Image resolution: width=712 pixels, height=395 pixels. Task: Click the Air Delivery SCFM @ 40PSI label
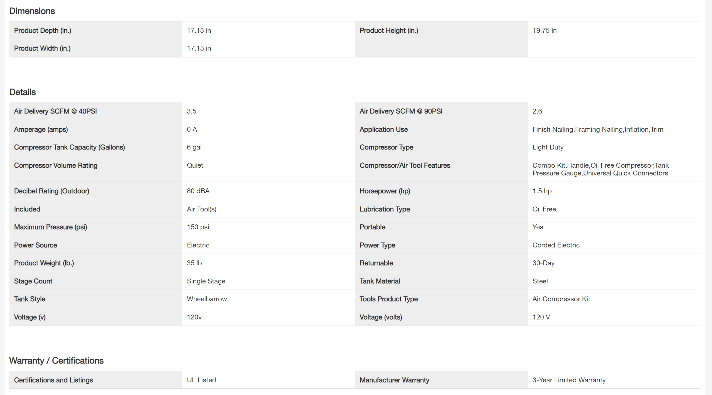click(55, 111)
